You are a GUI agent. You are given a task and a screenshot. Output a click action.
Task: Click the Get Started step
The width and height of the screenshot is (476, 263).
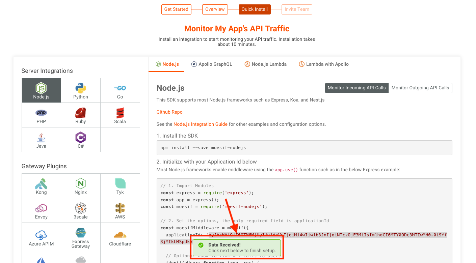[x=176, y=9]
